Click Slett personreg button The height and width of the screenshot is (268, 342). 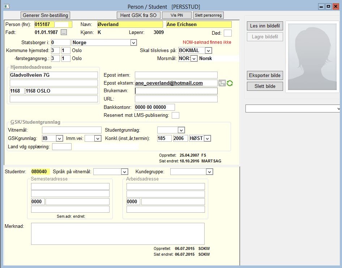208,15
